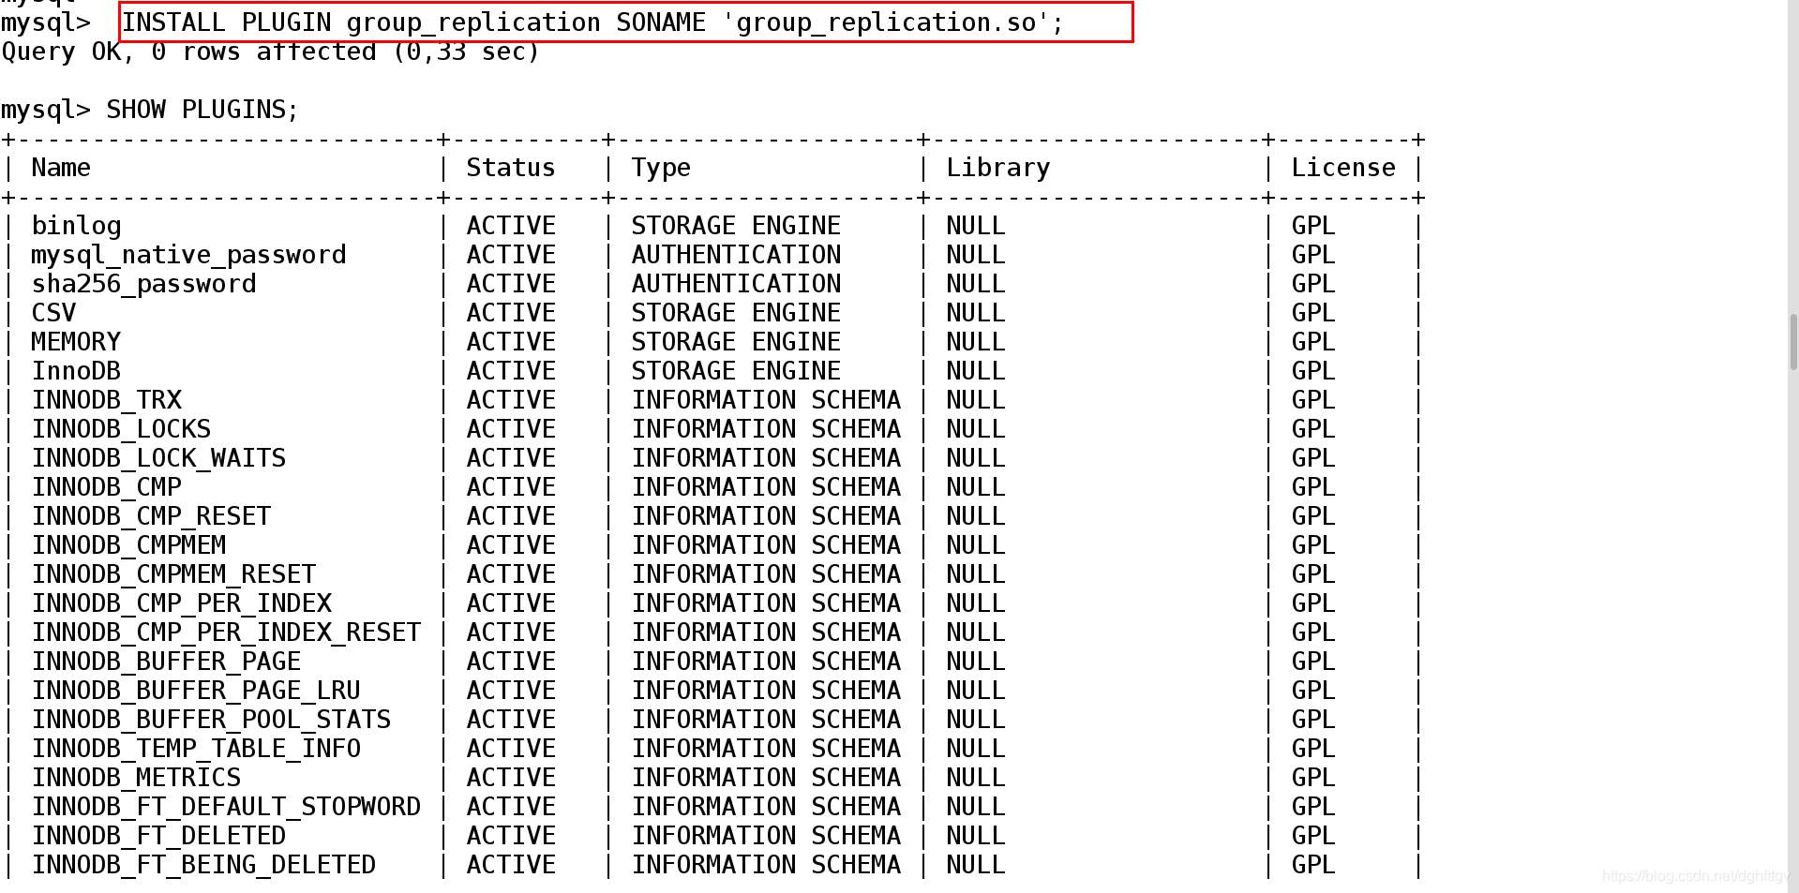Select the INNODB_BUFFER_PAGE plugin name
This screenshot has width=1799, height=893.
click(166, 662)
